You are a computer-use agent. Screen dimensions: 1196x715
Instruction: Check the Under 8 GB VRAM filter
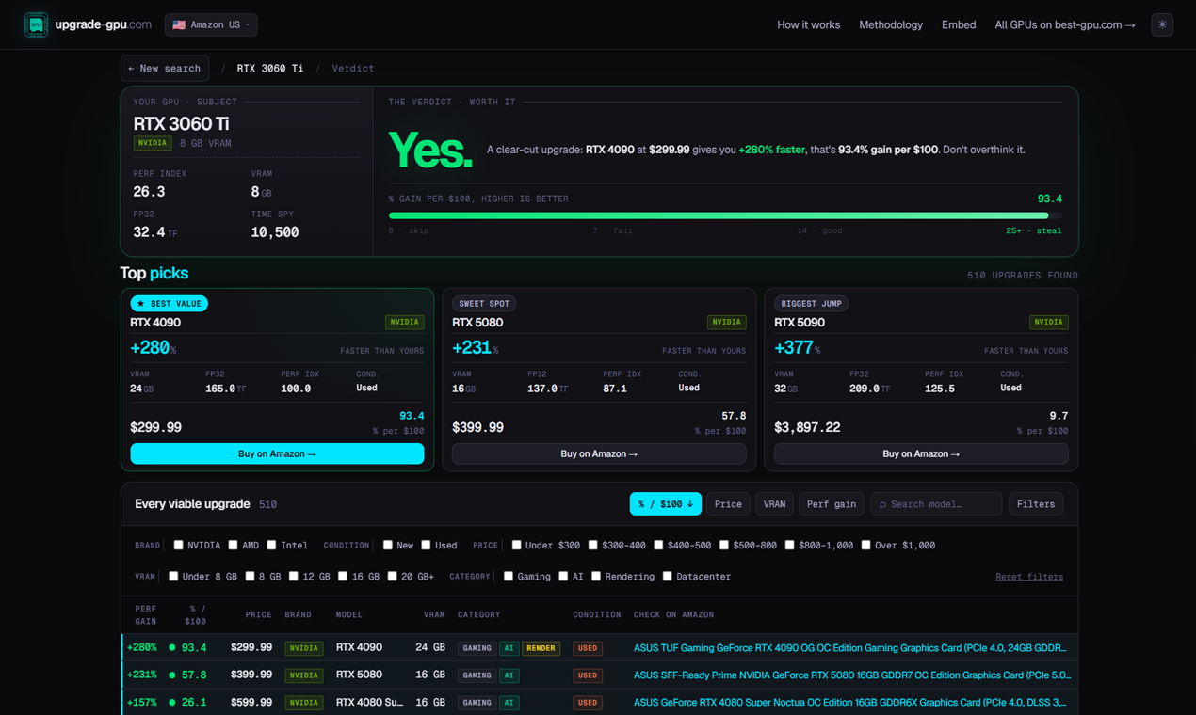coord(173,576)
